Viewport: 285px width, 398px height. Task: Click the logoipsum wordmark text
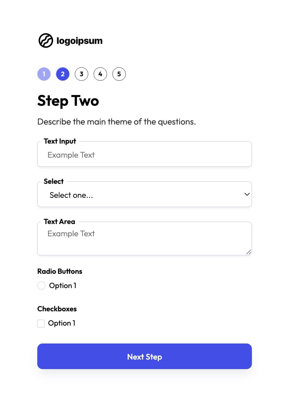[79, 41]
